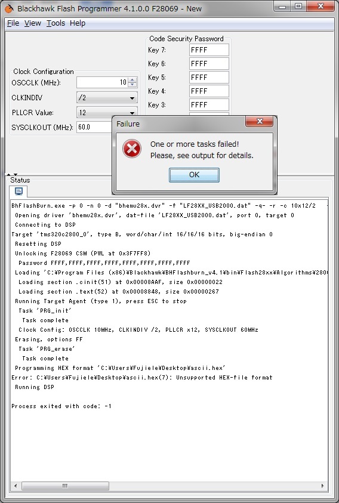Increase OSCCLK value with up stepper arrow

132,80
